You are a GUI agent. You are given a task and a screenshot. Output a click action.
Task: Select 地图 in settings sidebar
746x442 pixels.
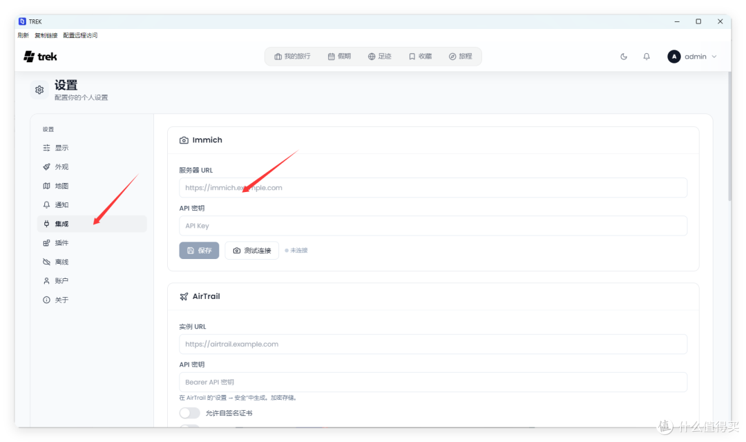[x=92, y=186]
